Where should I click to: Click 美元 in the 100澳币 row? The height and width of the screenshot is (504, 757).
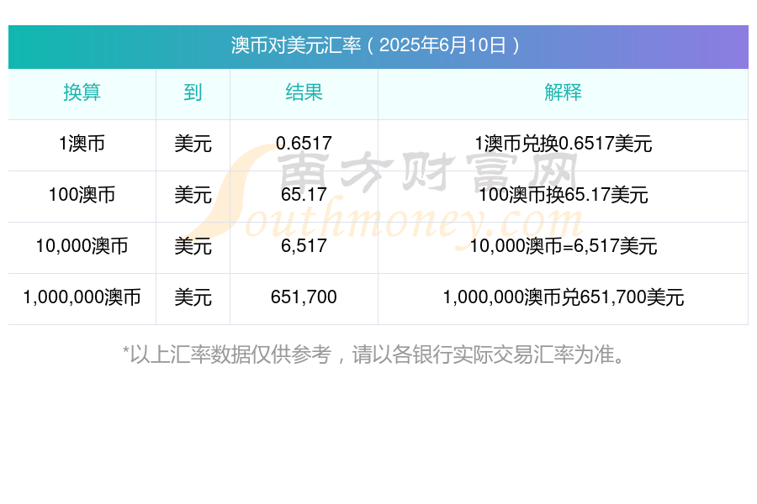193,195
